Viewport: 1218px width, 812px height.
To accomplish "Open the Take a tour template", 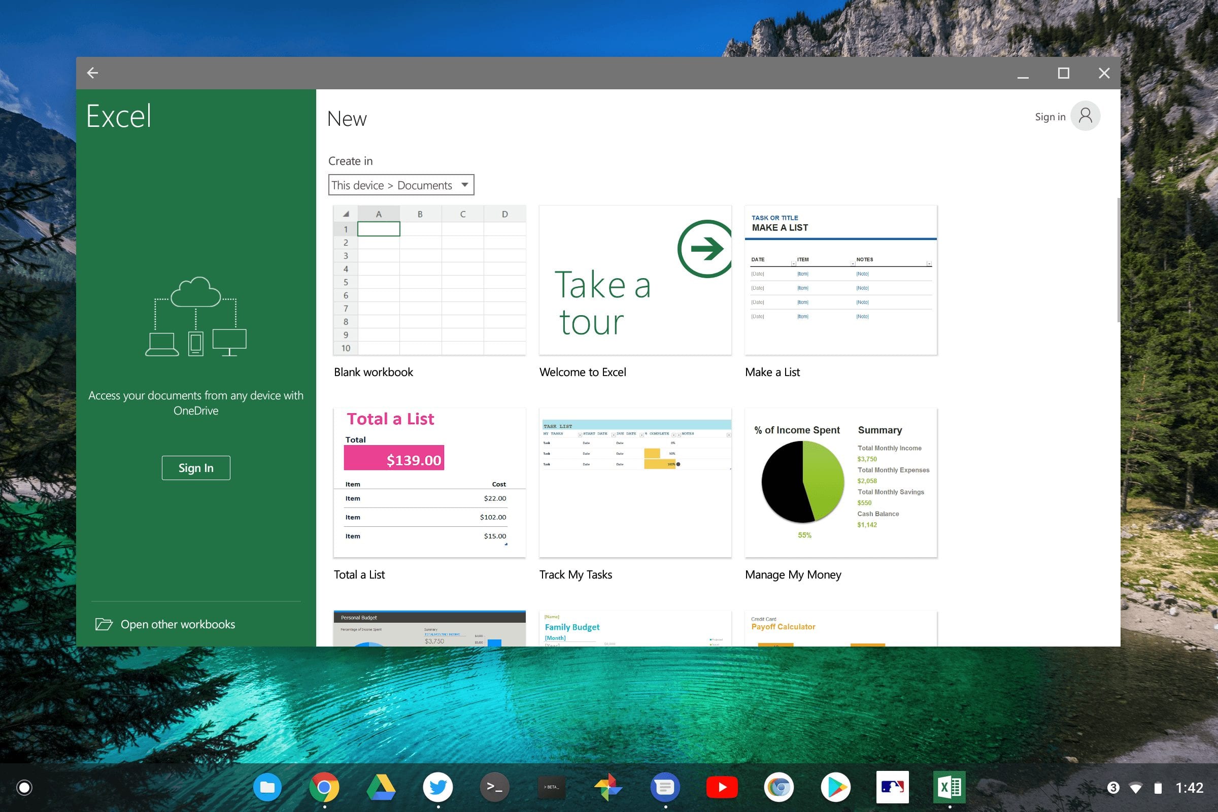I will [x=635, y=280].
